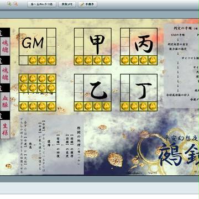Image resolution: width=199 pixels, height=199 pixels.
Task: Pick the bottom-left token in the token pool
Action: (x=24, y=106)
